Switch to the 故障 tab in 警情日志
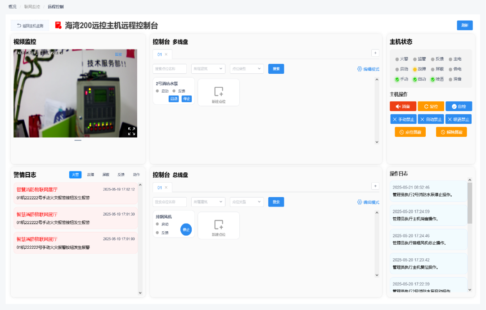 click(90, 175)
